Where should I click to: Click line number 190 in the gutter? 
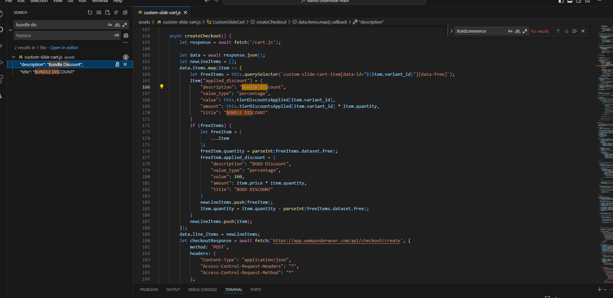[146, 241]
